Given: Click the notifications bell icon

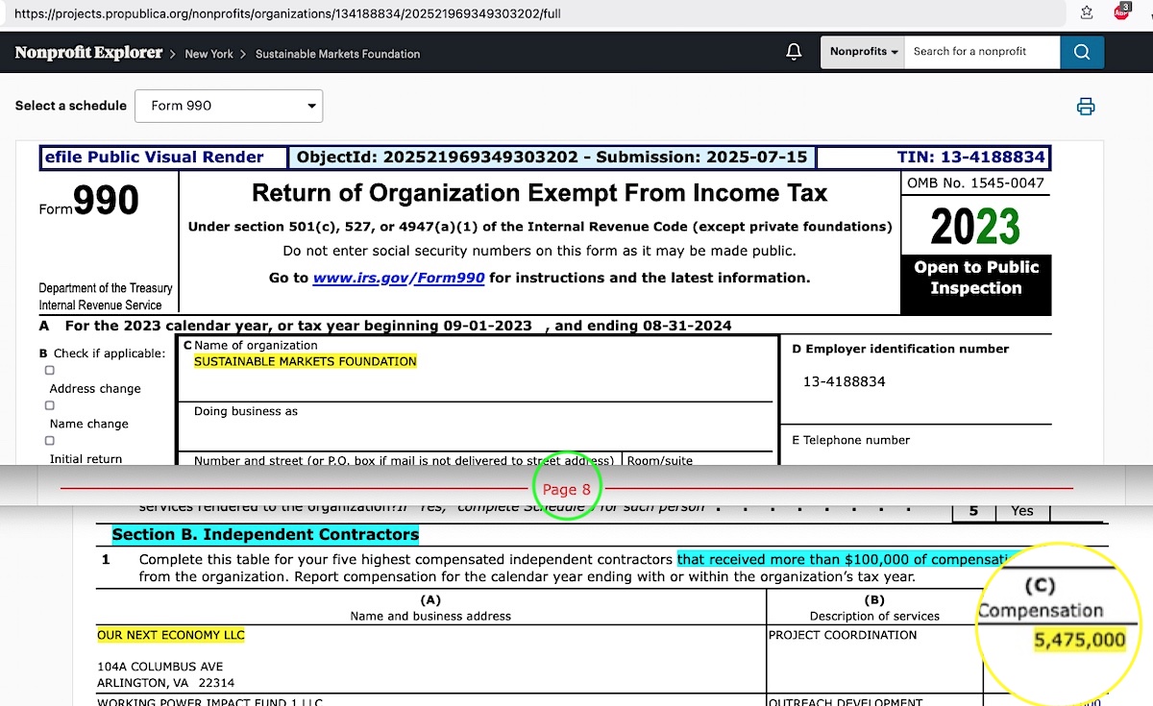Looking at the screenshot, I should [794, 52].
